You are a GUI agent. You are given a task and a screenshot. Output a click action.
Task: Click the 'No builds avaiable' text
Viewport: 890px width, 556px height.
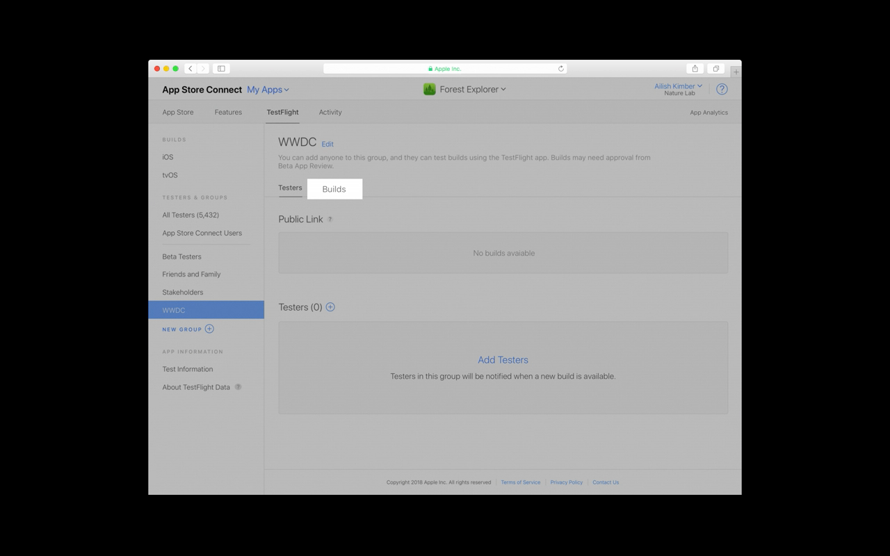point(503,253)
